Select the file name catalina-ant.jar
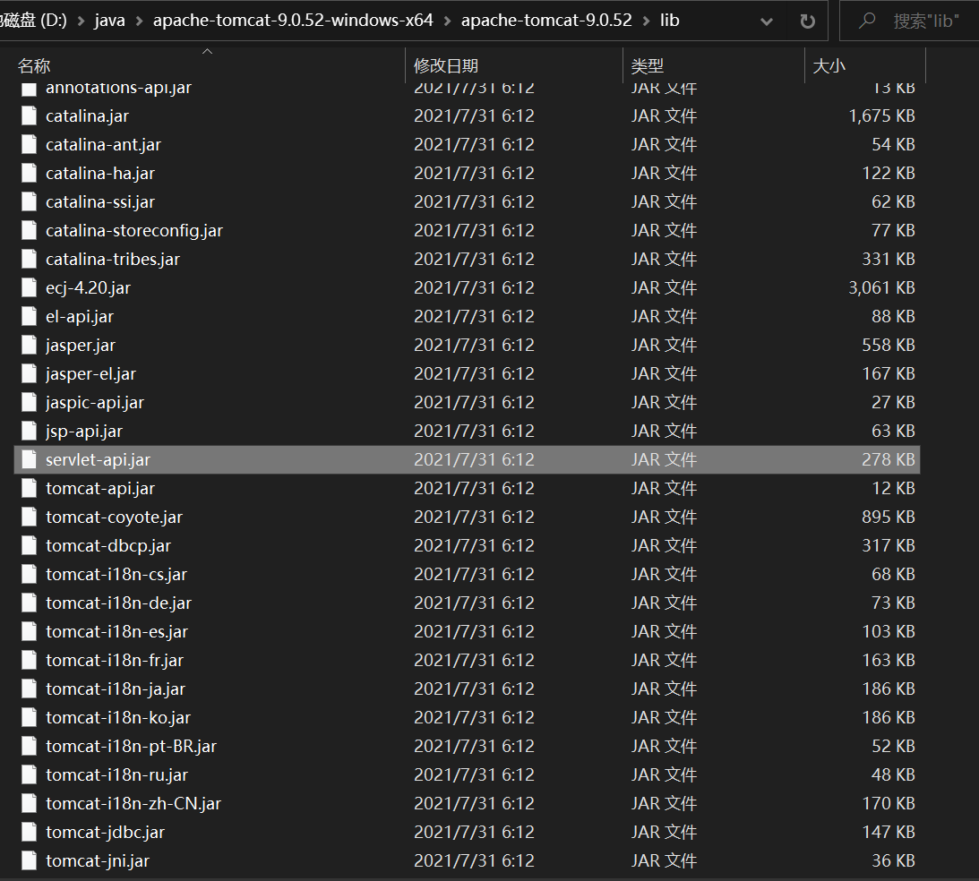979x881 pixels. pyautogui.click(x=103, y=145)
